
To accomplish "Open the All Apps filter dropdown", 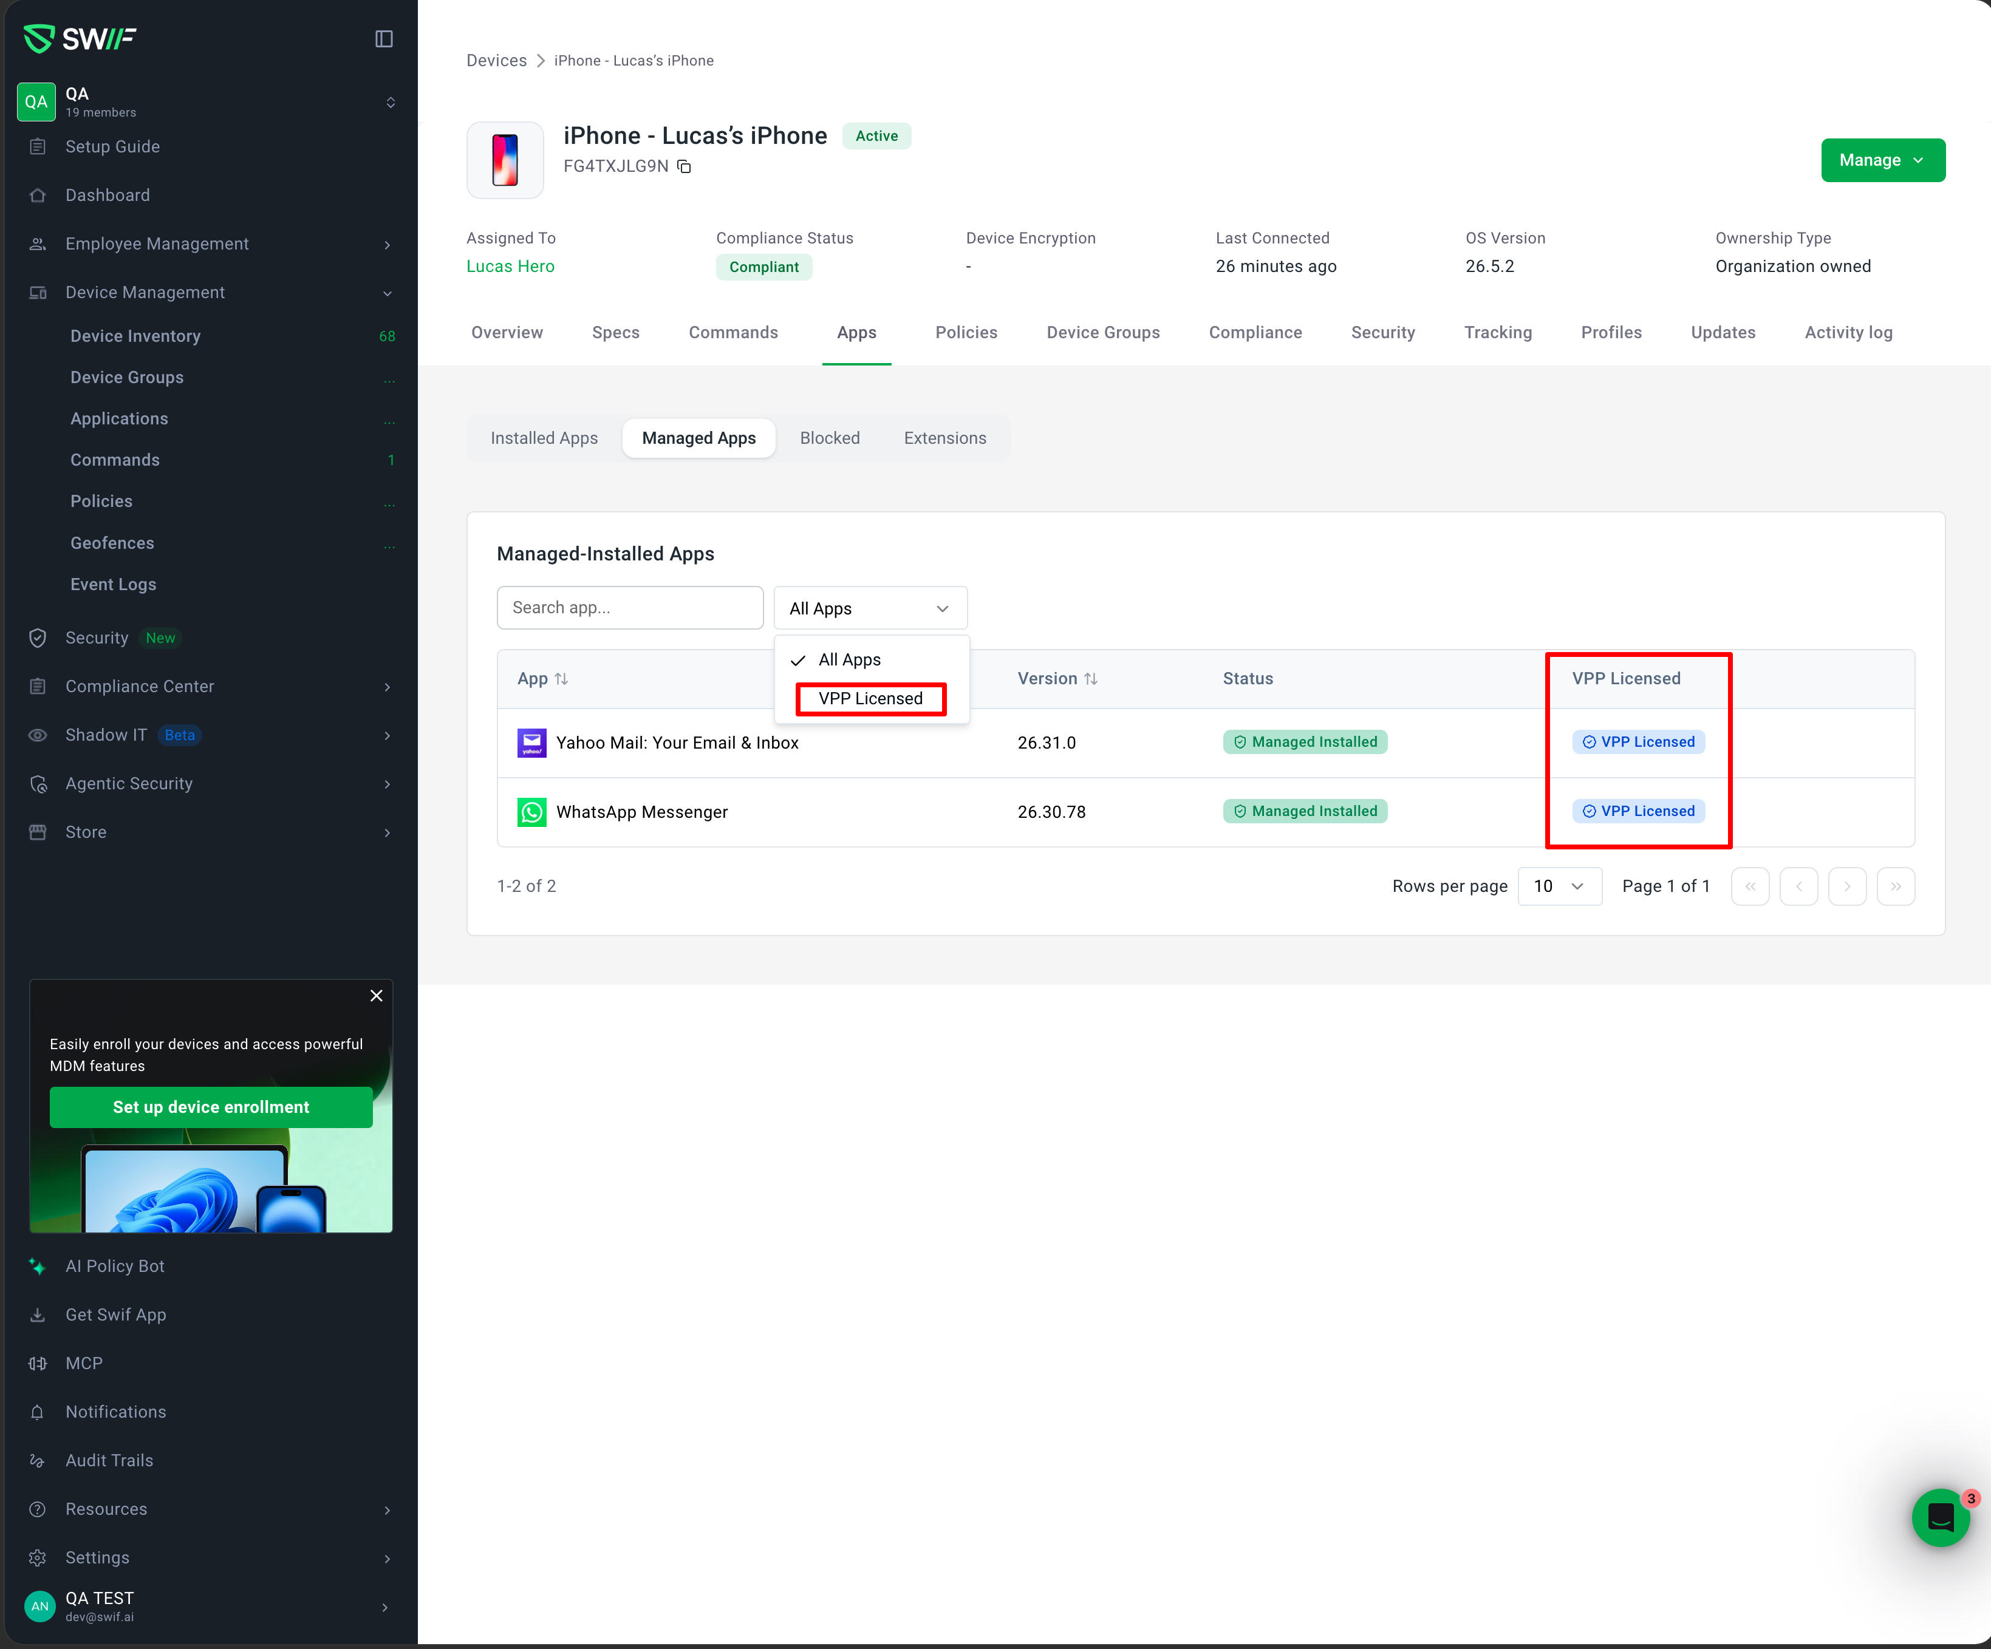I will click(869, 608).
